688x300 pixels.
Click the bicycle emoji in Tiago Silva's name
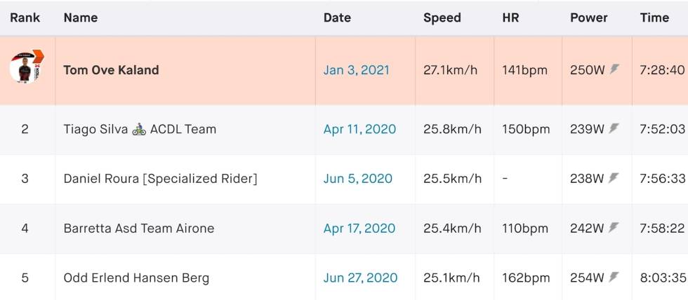point(139,129)
